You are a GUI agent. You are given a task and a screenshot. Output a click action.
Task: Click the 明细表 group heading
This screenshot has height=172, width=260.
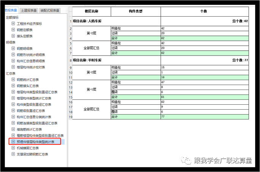pyautogui.click(x=11, y=42)
